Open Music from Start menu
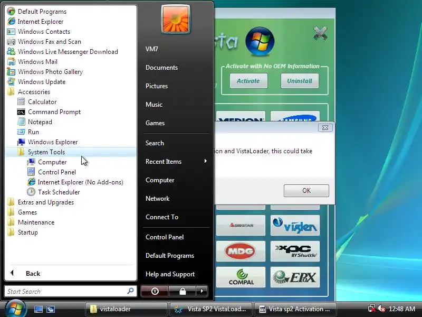This screenshot has width=422, height=317. [x=154, y=105]
